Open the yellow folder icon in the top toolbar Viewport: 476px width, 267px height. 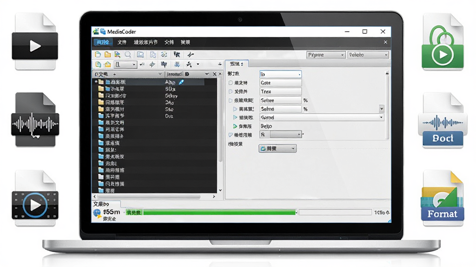pyautogui.click(x=107, y=55)
